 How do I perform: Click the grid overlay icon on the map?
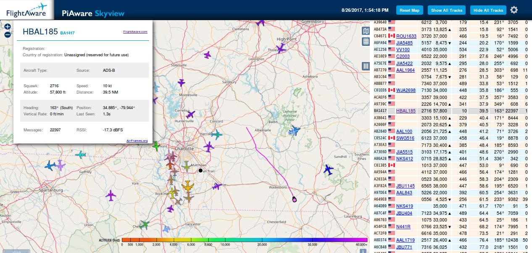point(366,42)
